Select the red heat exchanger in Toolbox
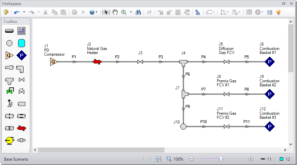The width and height of the screenshot is (297, 165). [21, 128]
